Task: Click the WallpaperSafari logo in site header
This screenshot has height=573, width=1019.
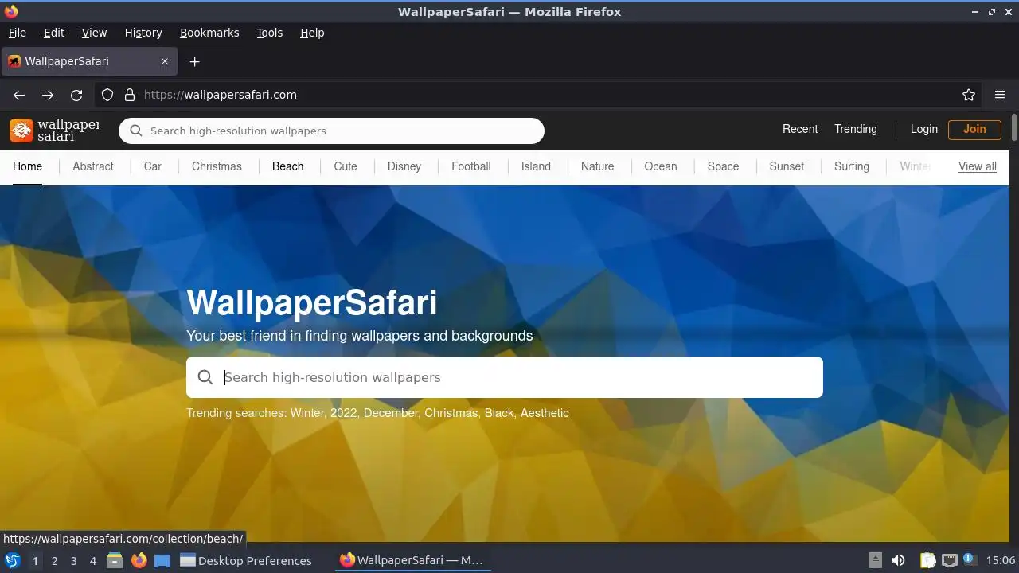Action: (55, 130)
